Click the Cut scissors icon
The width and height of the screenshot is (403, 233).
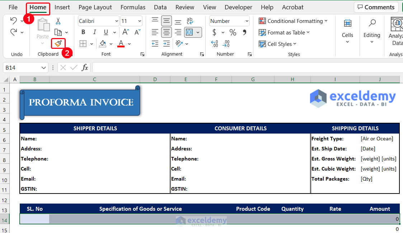pos(58,21)
